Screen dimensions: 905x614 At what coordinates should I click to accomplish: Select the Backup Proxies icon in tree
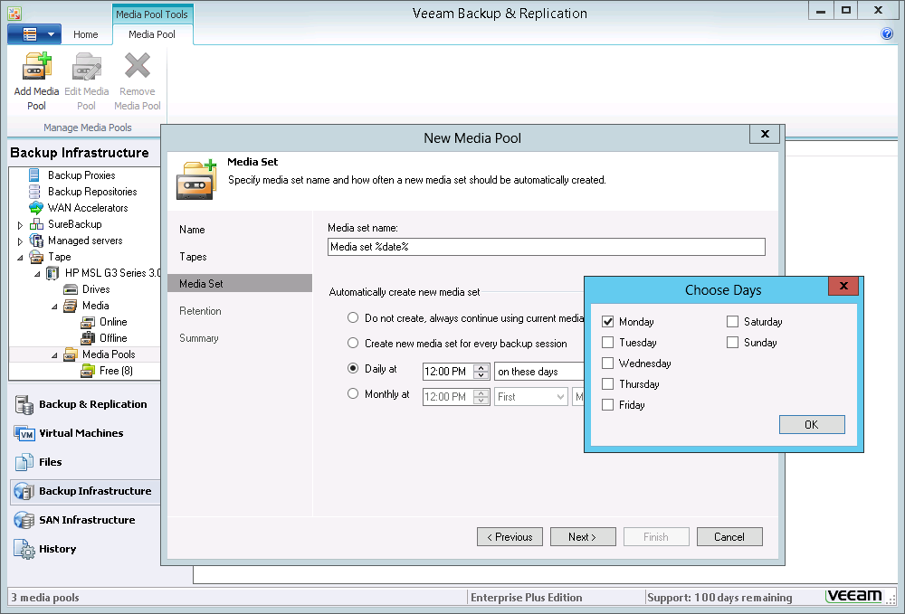tap(34, 175)
